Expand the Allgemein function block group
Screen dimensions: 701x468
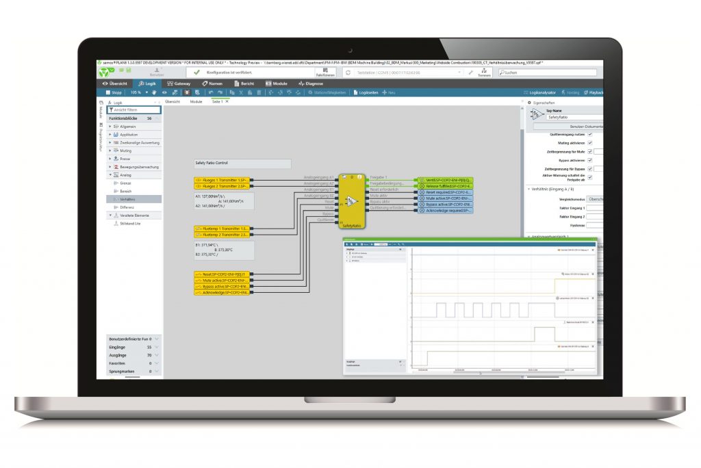click(110, 127)
